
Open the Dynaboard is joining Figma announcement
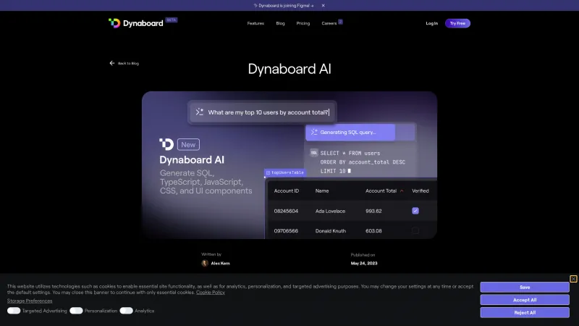click(284, 6)
